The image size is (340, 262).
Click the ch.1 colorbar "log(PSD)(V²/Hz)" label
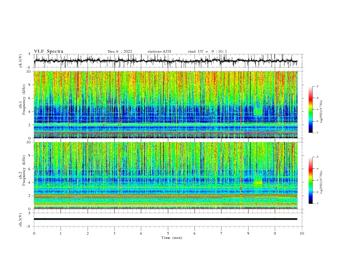[x=321, y=112]
